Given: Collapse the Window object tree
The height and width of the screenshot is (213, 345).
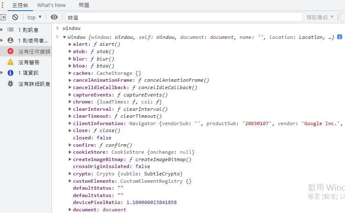Looking at the screenshot, I should [65, 37].
